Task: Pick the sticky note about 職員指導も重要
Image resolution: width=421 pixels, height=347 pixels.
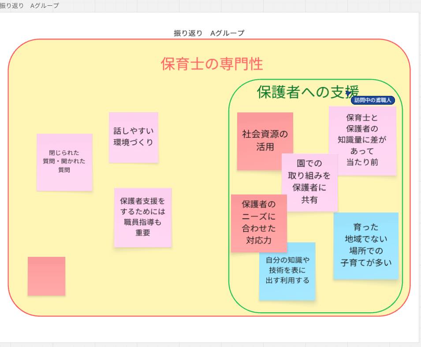Action: pyautogui.click(x=142, y=217)
